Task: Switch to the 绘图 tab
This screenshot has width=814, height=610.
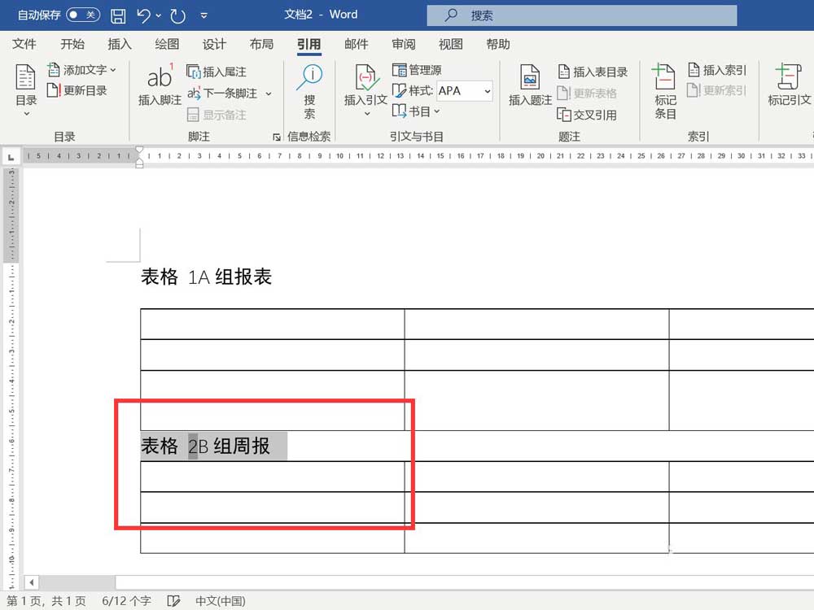Action: pyautogui.click(x=167, y=44)
